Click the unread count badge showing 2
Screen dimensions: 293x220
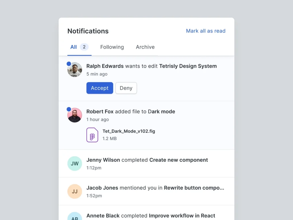click(x=84, y=47)
